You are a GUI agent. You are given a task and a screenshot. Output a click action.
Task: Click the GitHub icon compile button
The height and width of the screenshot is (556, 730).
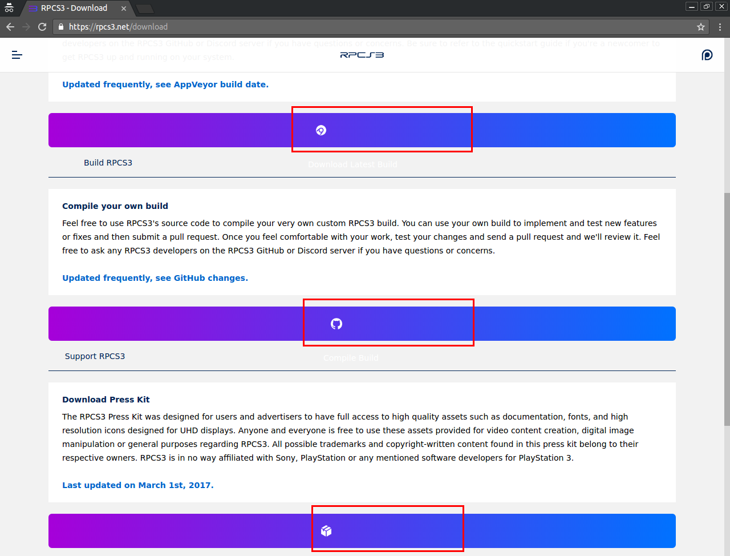tap(336, 324)
